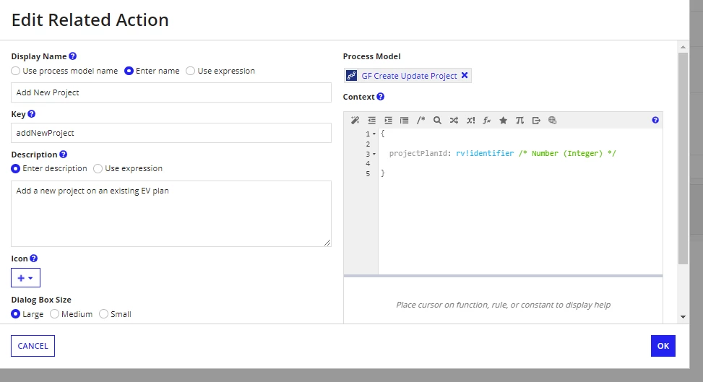Toggle comment with the /* icon

click(420, 120)
